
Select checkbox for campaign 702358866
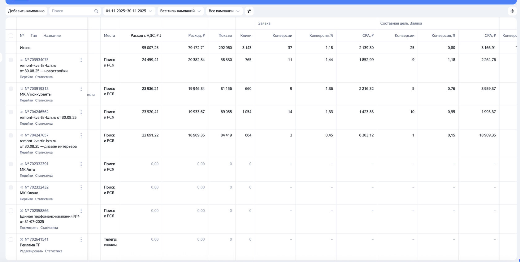click(11, 211)
